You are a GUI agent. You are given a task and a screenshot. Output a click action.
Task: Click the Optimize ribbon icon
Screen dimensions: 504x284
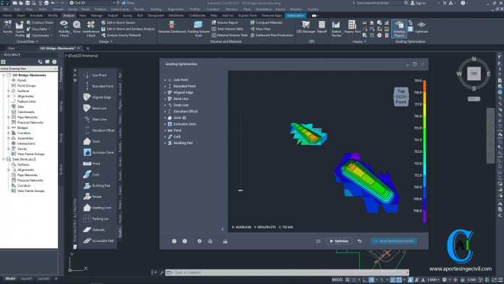(x=421, y=27)
